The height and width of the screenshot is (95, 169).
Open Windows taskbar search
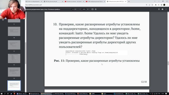point(5,94)
